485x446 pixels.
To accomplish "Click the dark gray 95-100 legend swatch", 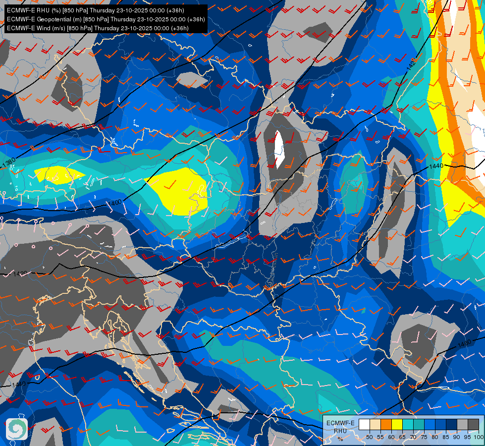I will [x=473, y=424].
